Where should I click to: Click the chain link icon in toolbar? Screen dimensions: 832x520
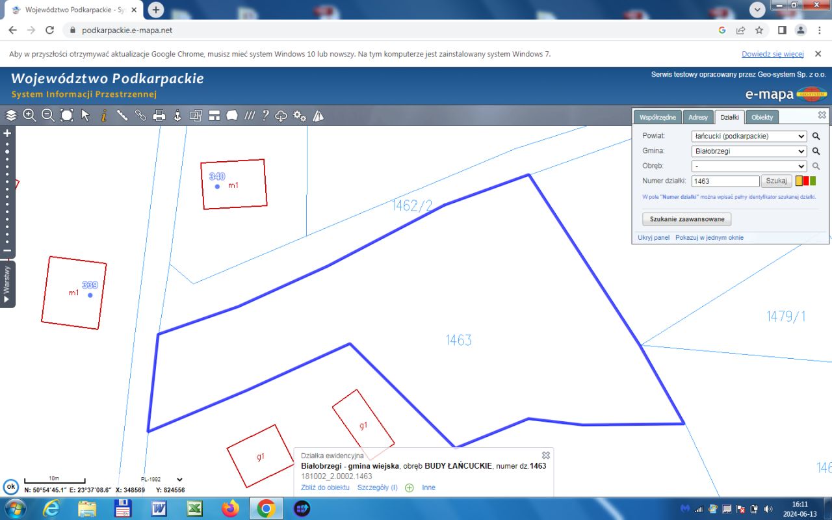pyautogui.click(x=140, y=116)
